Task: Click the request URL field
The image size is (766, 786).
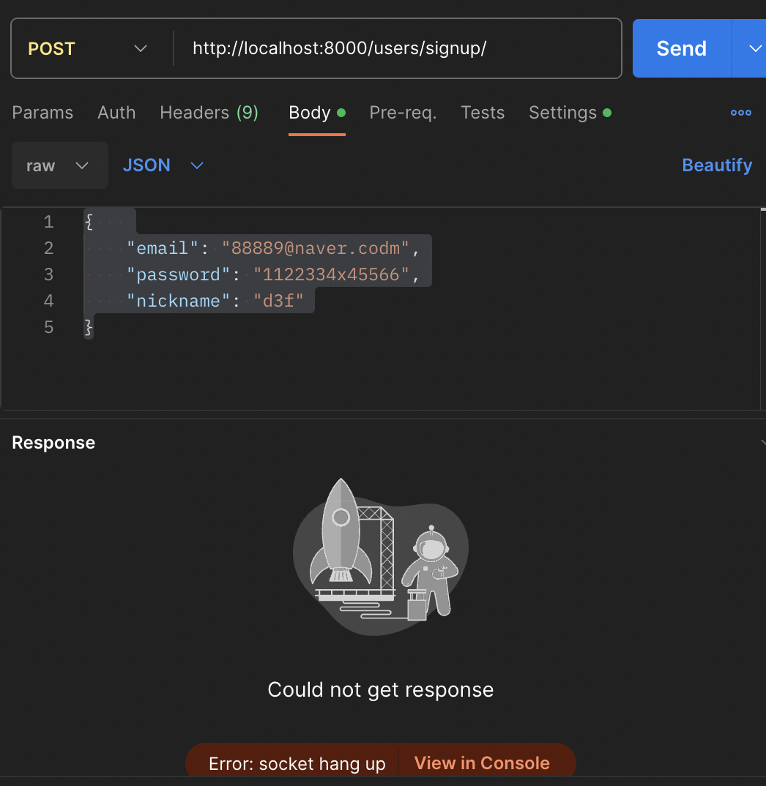Action: point(398,48)
